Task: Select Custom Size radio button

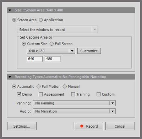Action: [x=24, y=44]
